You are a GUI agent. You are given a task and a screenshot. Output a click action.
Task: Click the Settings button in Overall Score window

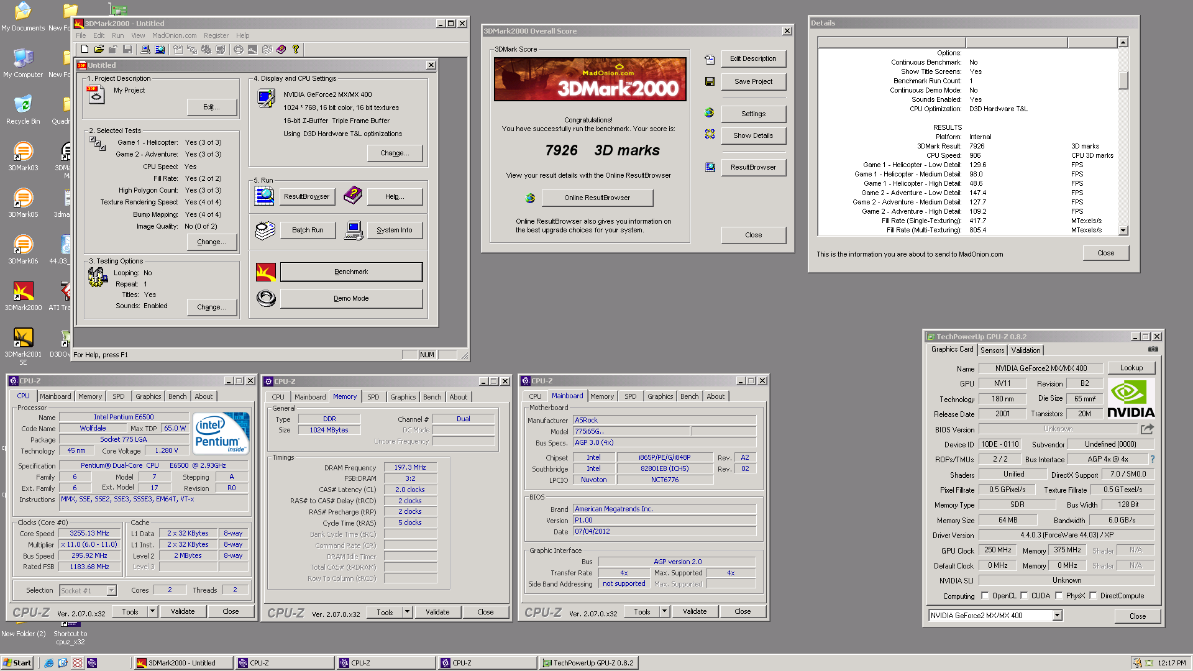(x=753, y=114)
